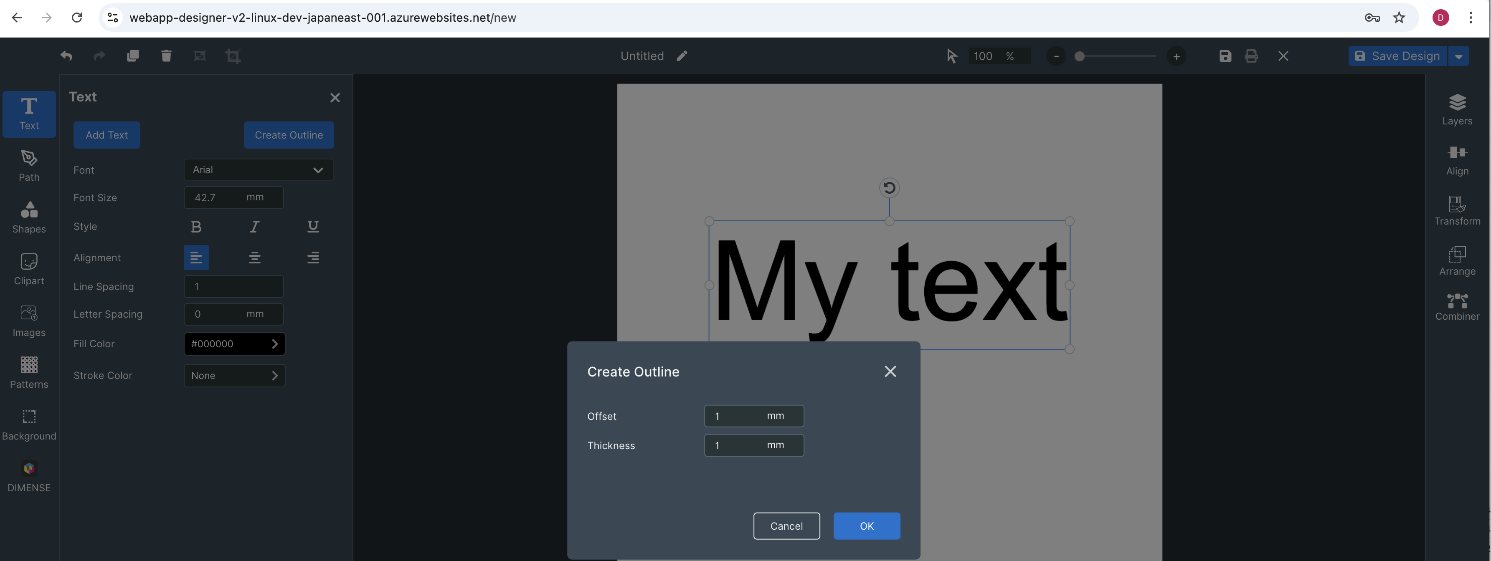Select the Text tab in the sidebar
The width and height of the screenshot is (1491, 561).
tap(29, 114)
